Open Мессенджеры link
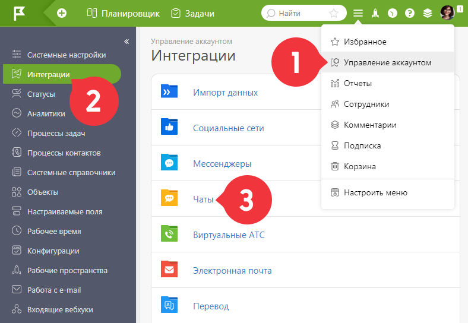The image size is (468, 323). [x=222, y=164]
